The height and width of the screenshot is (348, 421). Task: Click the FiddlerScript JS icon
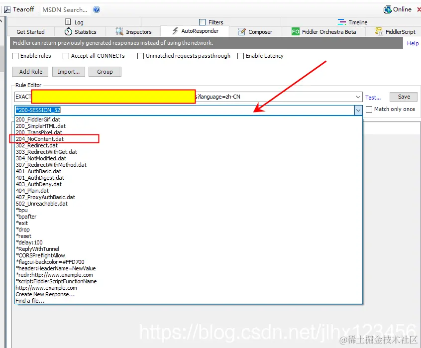379,32
